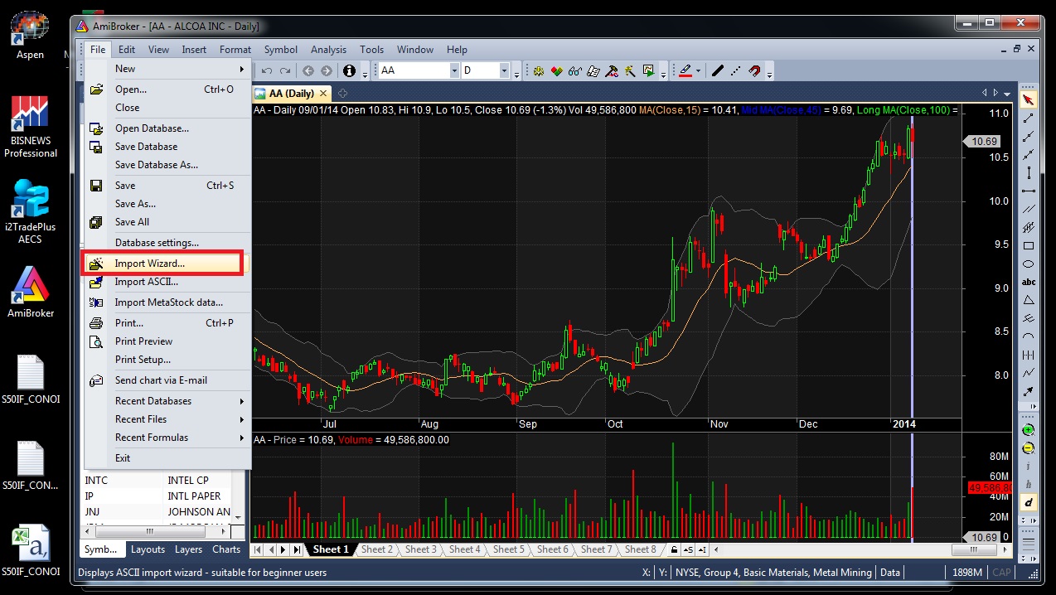Choose Exit from File menu
Viewport: 1056px width, 595px height.
[167, 458]
